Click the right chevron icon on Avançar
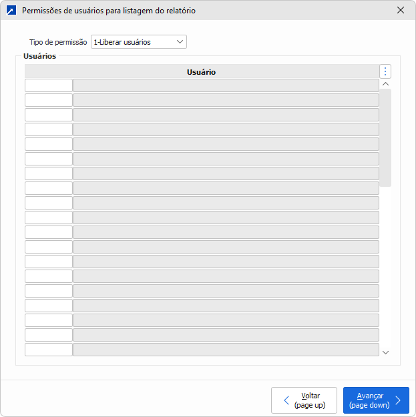The image size is (416, 417). point(398,400)
